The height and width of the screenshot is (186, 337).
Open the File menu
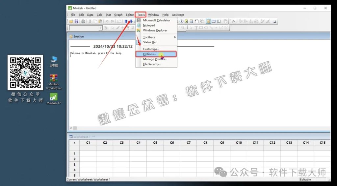click(x=73, y=15)
